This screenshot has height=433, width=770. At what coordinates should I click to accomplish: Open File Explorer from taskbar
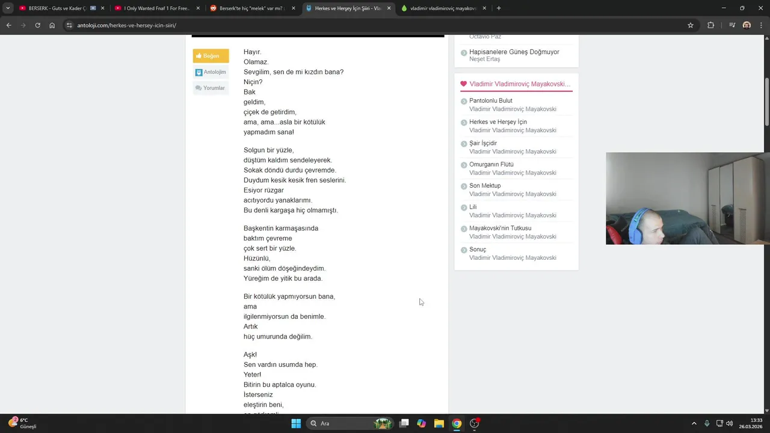439,423
